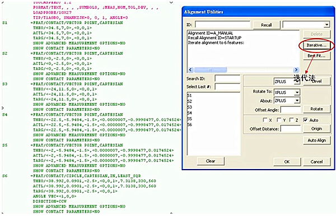Click the alignment list scroll right arrow
This screenshot has height=216, width=336.
(x=296, y=69)
